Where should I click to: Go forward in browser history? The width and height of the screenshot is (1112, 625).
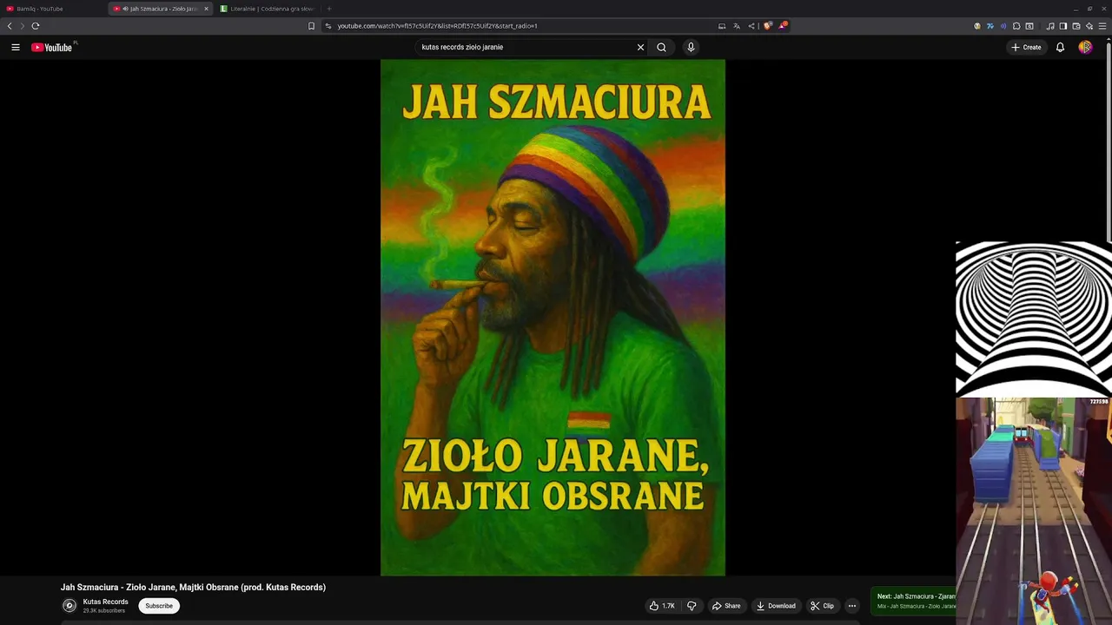coord(23,26)
